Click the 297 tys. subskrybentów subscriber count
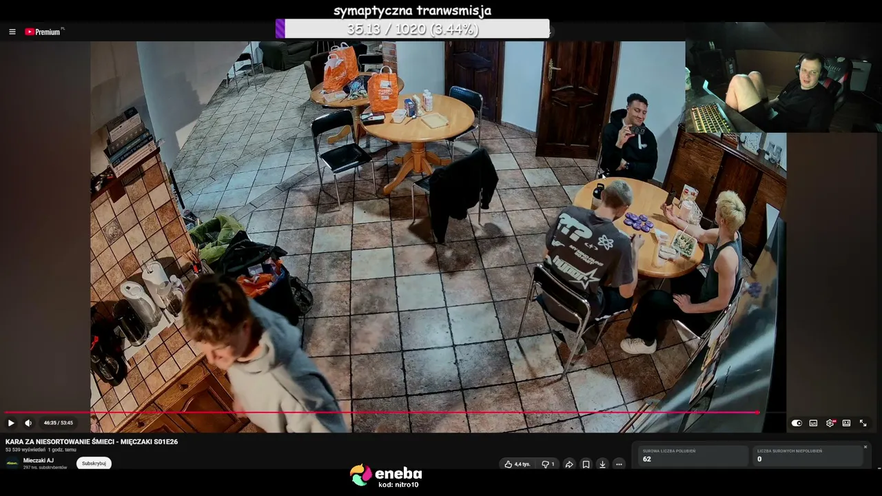 (x=45, y=468)
